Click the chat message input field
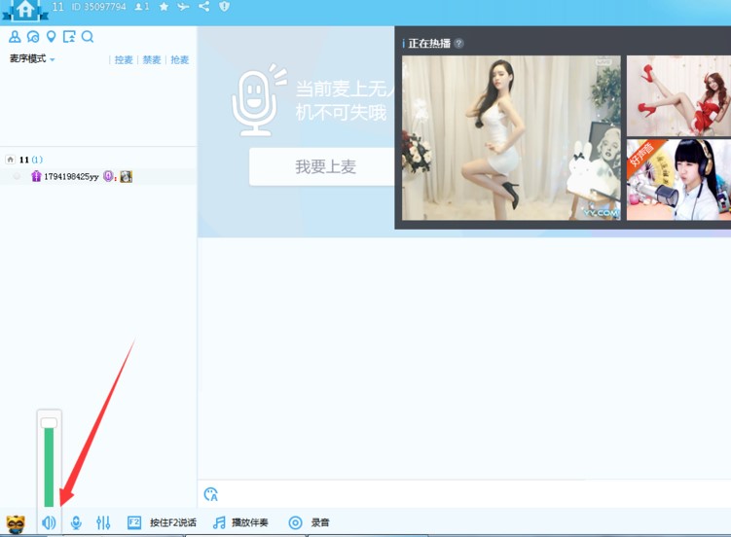Screen dimensions: 731x537 coord(473,494)
